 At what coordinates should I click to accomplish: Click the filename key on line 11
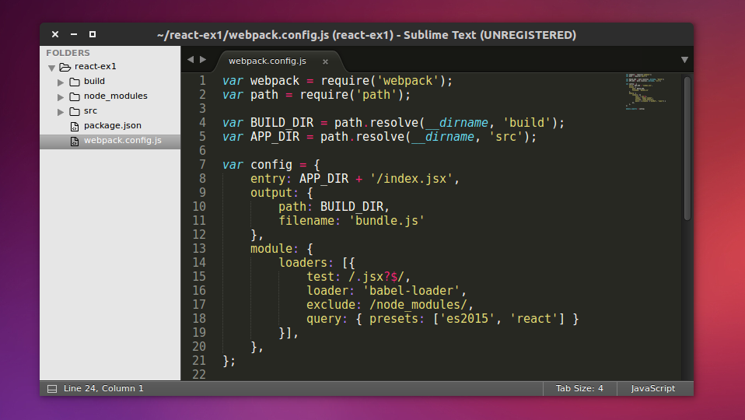click(306, 220)
